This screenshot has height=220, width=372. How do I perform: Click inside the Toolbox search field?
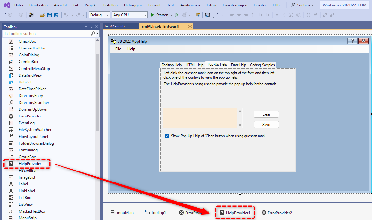coord(45,33)
